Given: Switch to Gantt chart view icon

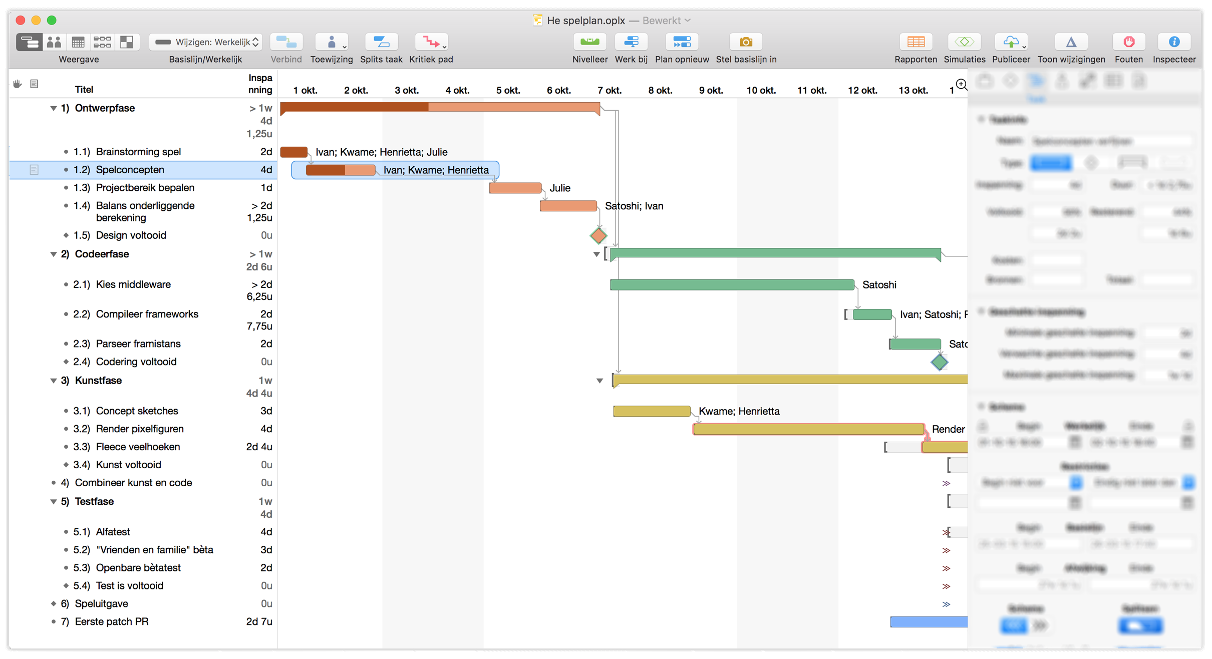Looking at the screenshot, I should pos(29,42).
